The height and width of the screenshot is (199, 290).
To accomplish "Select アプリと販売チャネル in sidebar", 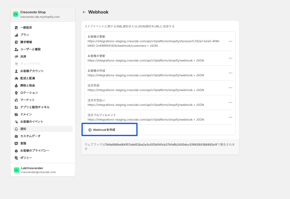I will pos(35,107).
